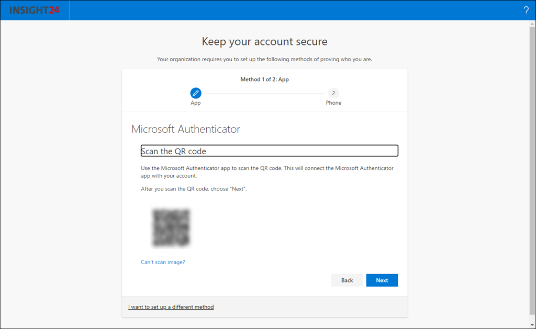536x329 pixels.
Task: Click the Microsoft Authenticator heading
Action: pyautogui.click(x=185, y=129)
